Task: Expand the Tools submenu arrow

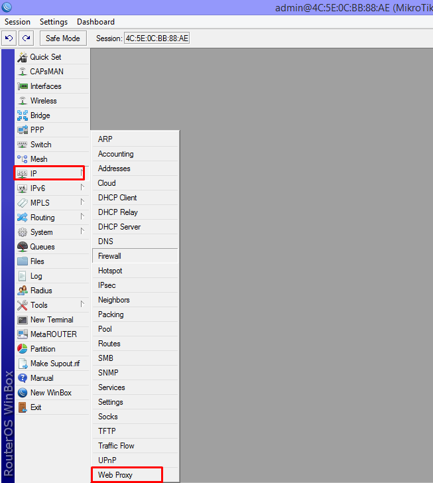Action: [82, 304]
